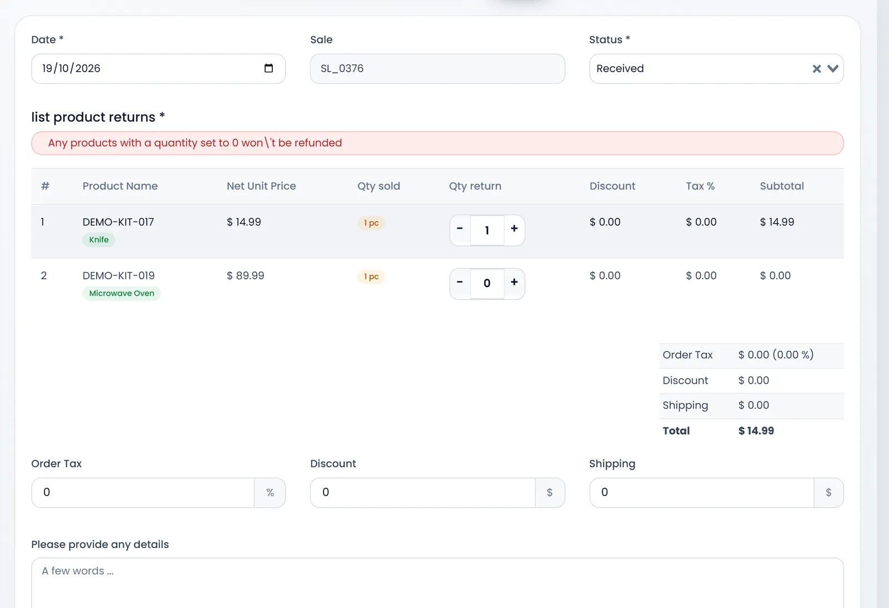This screenshot has height=608, width=889.
Task: Click the details text area
Action: tap(437, 583)
